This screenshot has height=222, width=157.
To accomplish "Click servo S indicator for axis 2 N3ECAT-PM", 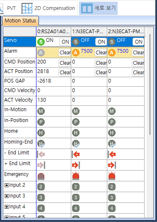I will tap(112, 42).
